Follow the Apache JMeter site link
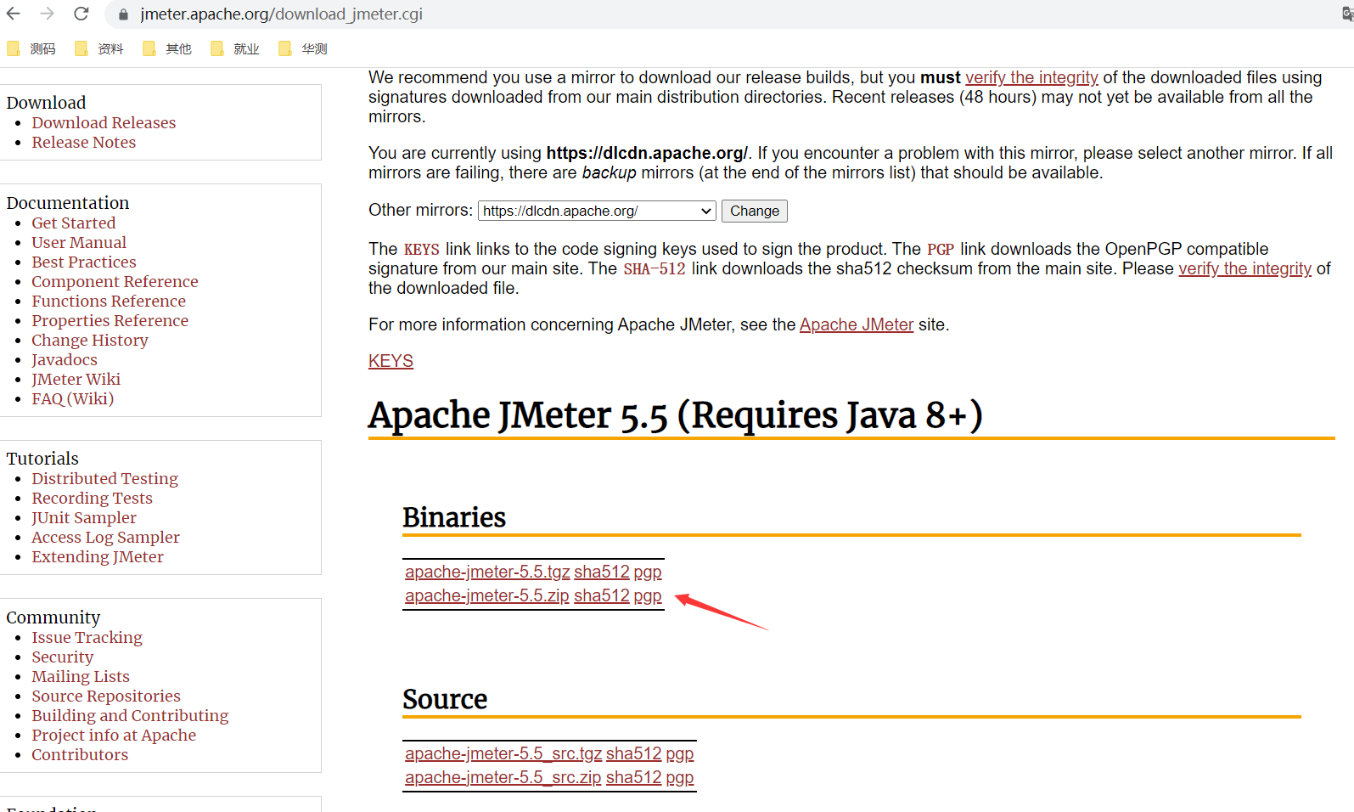Screen dimensions: 1354x812 857,324
